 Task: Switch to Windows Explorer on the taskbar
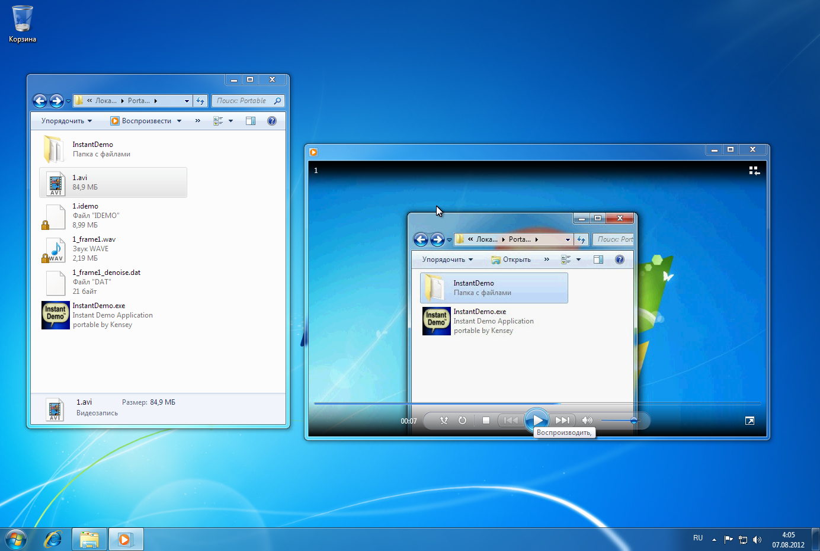pos(89,539)
